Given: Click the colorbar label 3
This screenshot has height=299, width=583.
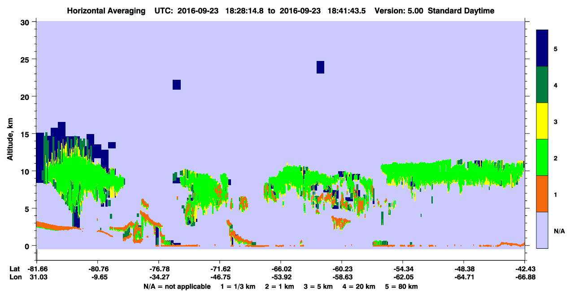Looking at the screenshot, I should (x=556, y=121).
